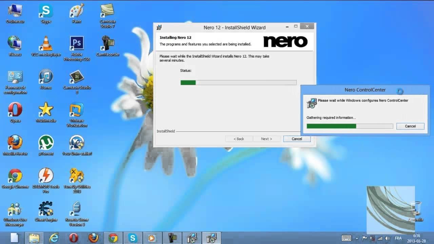Click the Nero ControlCenter installer icon
Image resolution: width=434 pixels, height=244 pixels.
coord(311,103)
